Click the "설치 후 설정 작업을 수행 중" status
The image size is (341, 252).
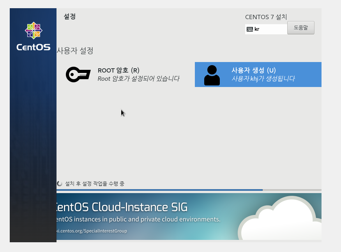(x=95, y=184)
